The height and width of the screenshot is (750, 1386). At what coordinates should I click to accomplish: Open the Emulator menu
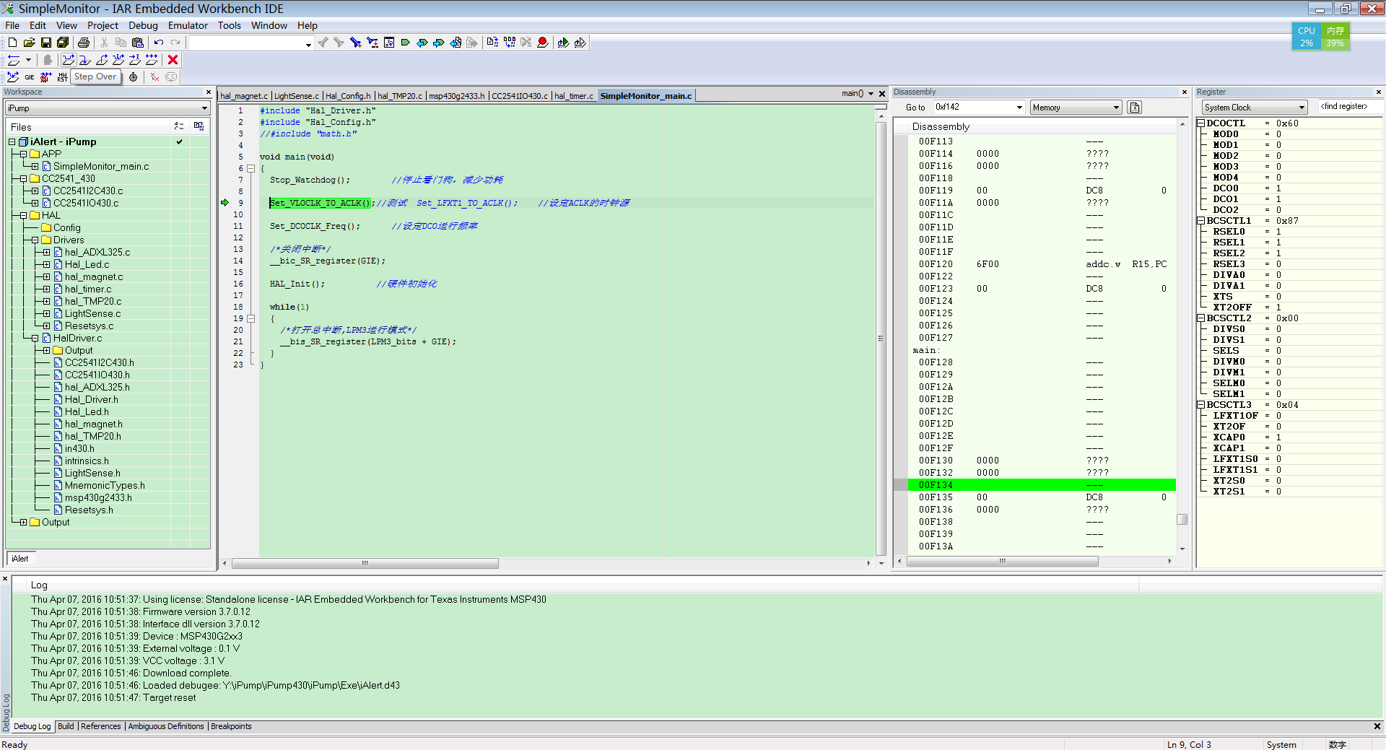click(188, 25)
